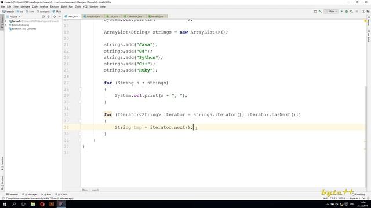Open Search Everywhere magnifier icon
Image resolution: width=371 pixels, height=208 pixels.
tap(363, 12)
